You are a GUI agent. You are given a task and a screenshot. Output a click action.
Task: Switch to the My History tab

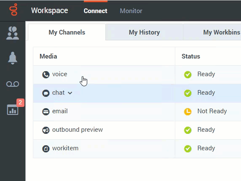pos(145,32)
